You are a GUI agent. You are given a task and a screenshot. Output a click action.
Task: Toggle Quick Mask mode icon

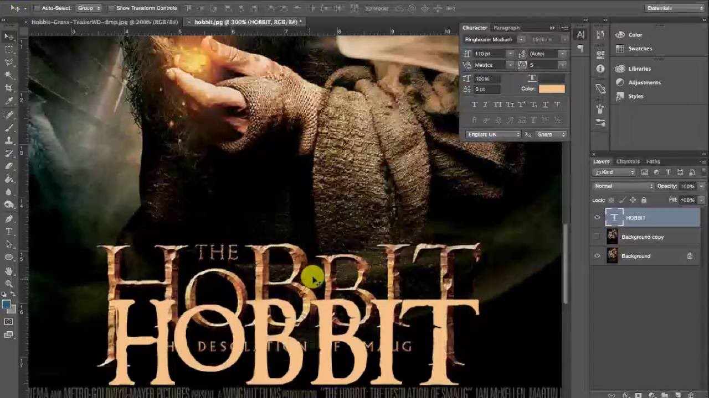pyautogui.click(x=9, y=322)
